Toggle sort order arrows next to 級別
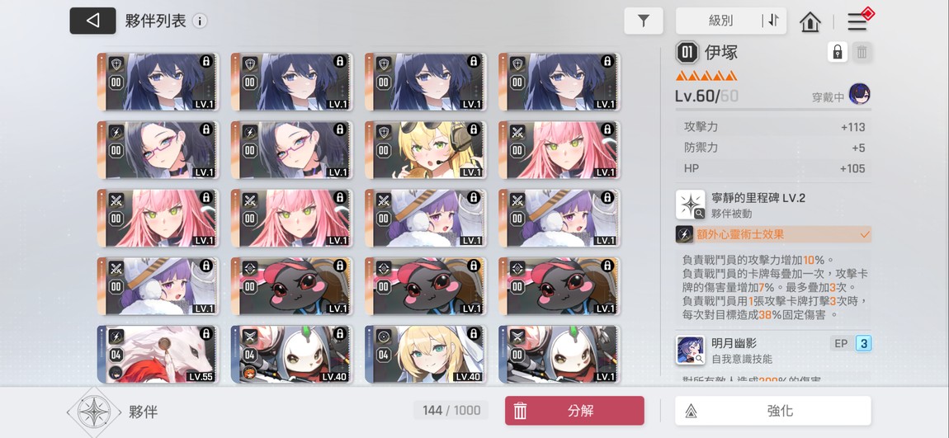The width and height of the screenshot is (949, 438). click(773, 21)
